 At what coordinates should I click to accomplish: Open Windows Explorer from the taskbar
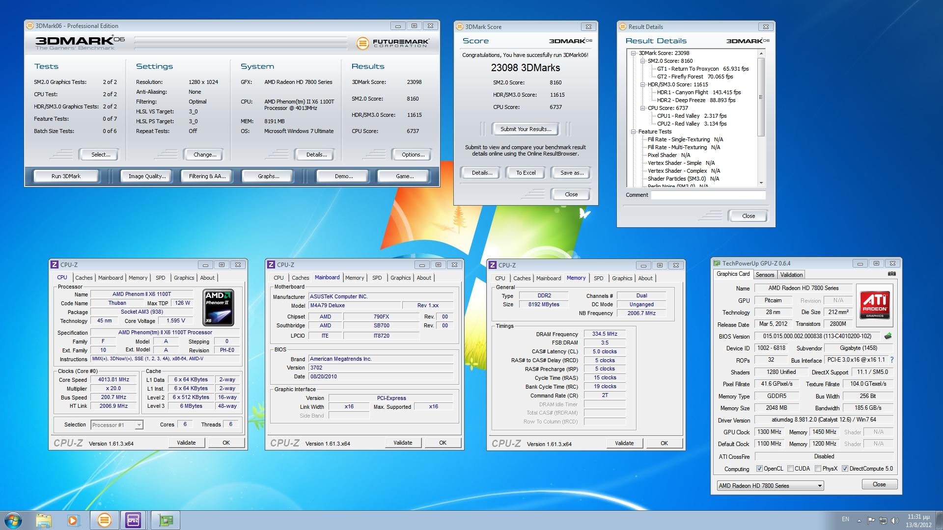tap(44, 520)
